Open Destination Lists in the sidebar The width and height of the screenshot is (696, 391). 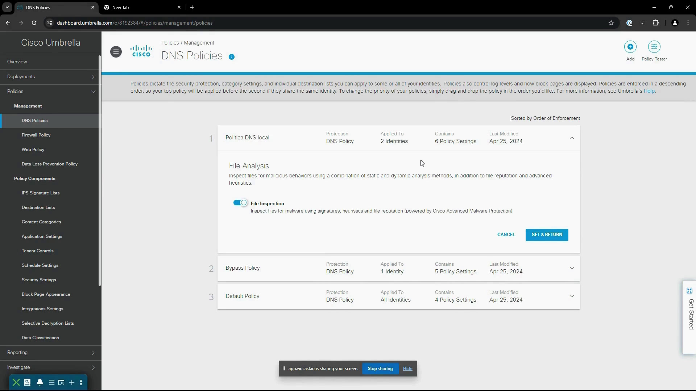[38, 207]
